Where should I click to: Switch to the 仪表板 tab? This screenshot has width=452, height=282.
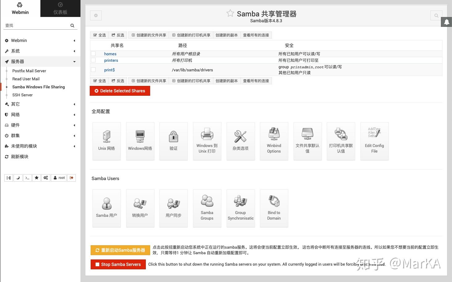tap(60, 9)
